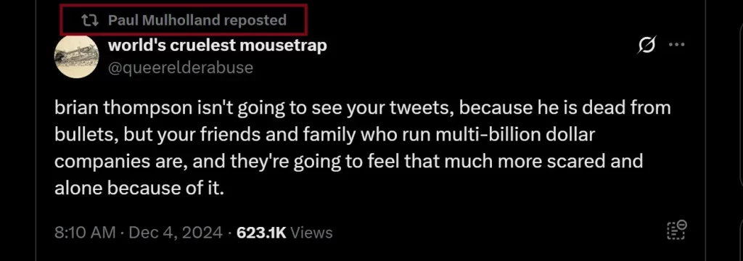Click the dashed notes icon below the tweet

677,231
